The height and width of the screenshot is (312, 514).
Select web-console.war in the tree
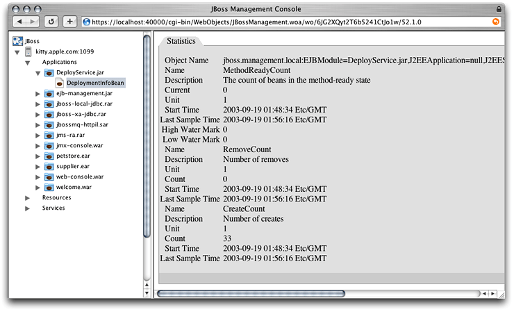tap(80, 176)
